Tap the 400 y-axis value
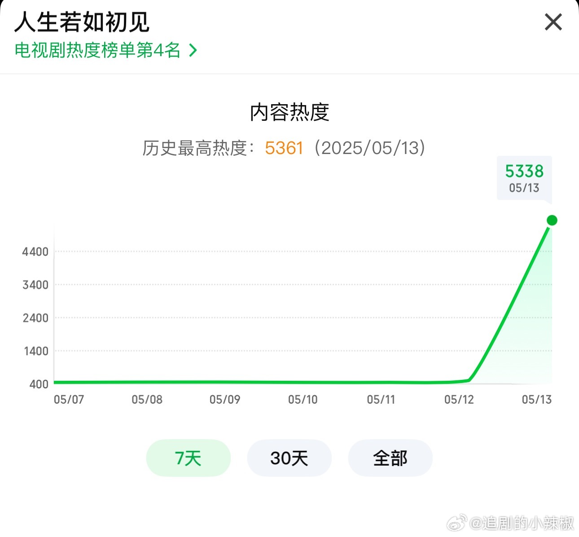This screenshot has height=537, width=579. pyautogui.click(x=39, y=384)
